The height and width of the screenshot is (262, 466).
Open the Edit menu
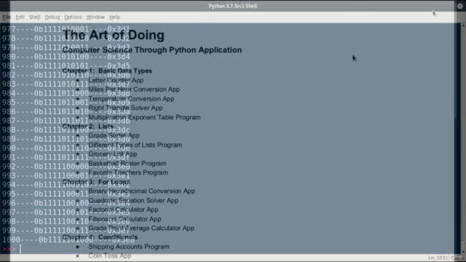20,17
